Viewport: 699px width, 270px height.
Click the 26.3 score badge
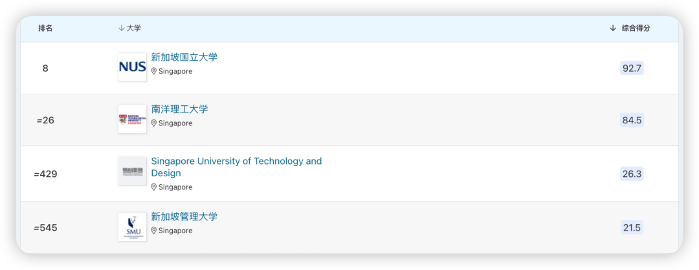click(x=632, y=174)
